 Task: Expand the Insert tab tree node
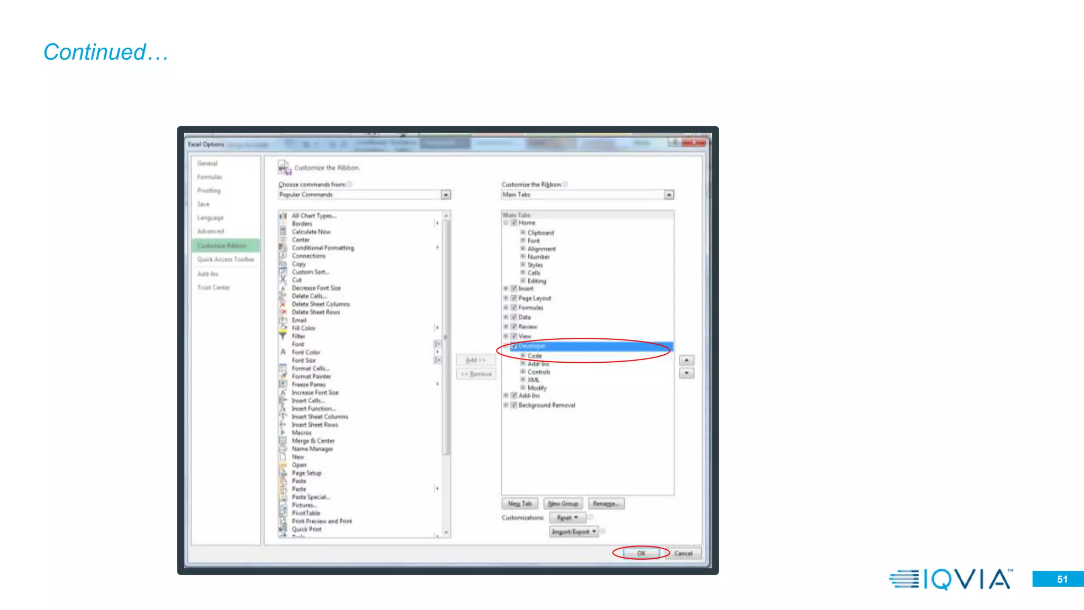[506, 289]
